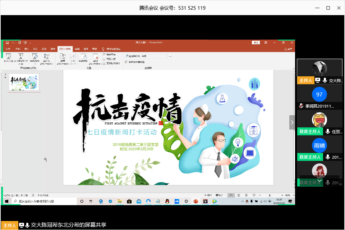Screen dimensions: 345x230
Task: Collapse participant panel with the side arrow
Action: coord(292,122)
